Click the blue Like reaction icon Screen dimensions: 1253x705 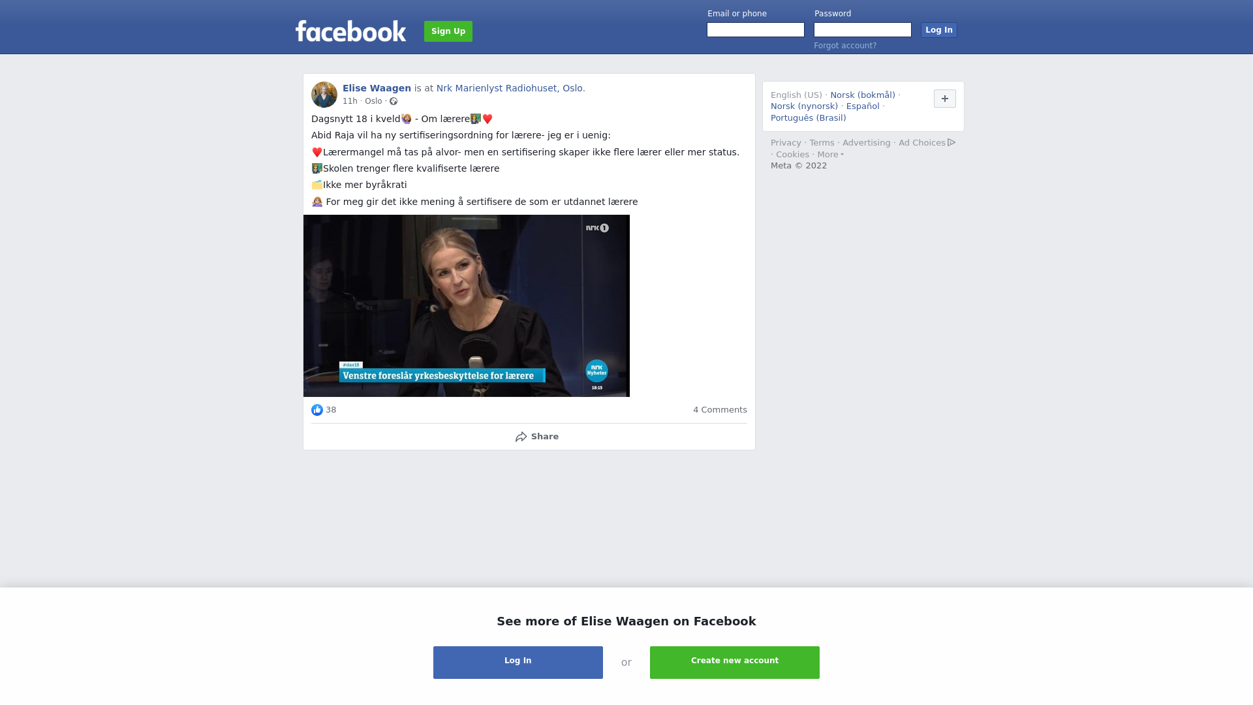317,410
